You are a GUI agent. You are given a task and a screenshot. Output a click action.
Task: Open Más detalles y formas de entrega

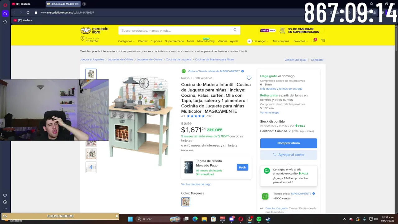click(281, 89)
